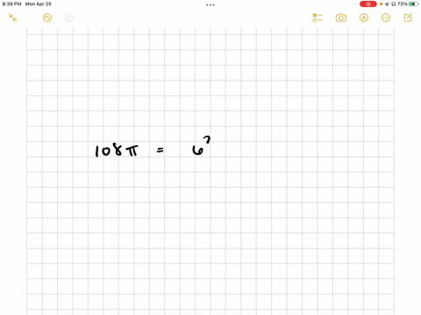Add a checklist with the checklist icon
Viewport: 421px width, 315px height.
coord(318,17)
